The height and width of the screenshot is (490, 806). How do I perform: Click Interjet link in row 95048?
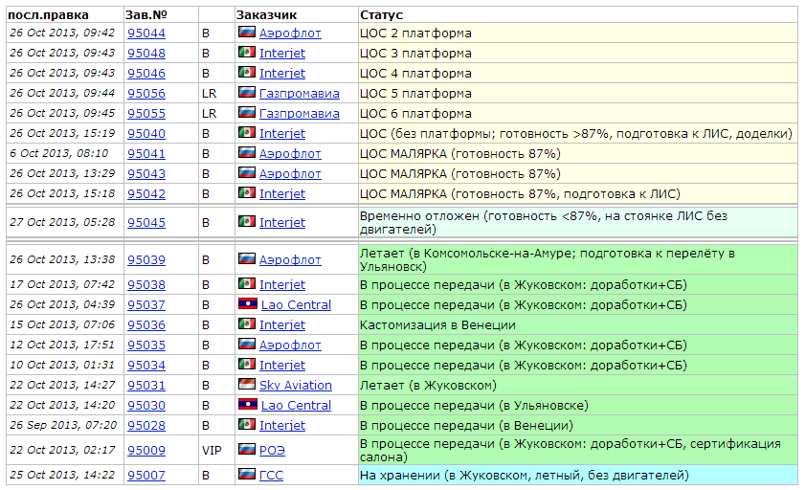coord(282,54)
